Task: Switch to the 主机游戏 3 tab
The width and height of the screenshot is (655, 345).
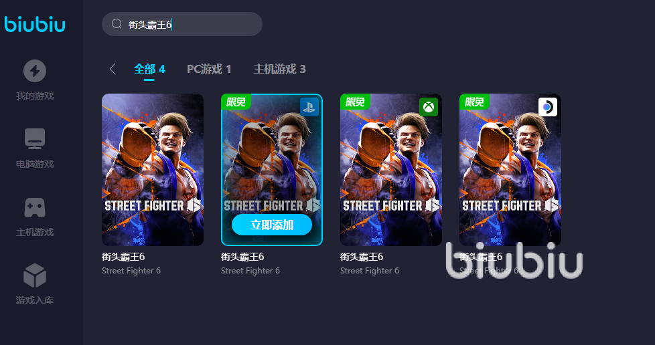Action: [x=279, y=70]
